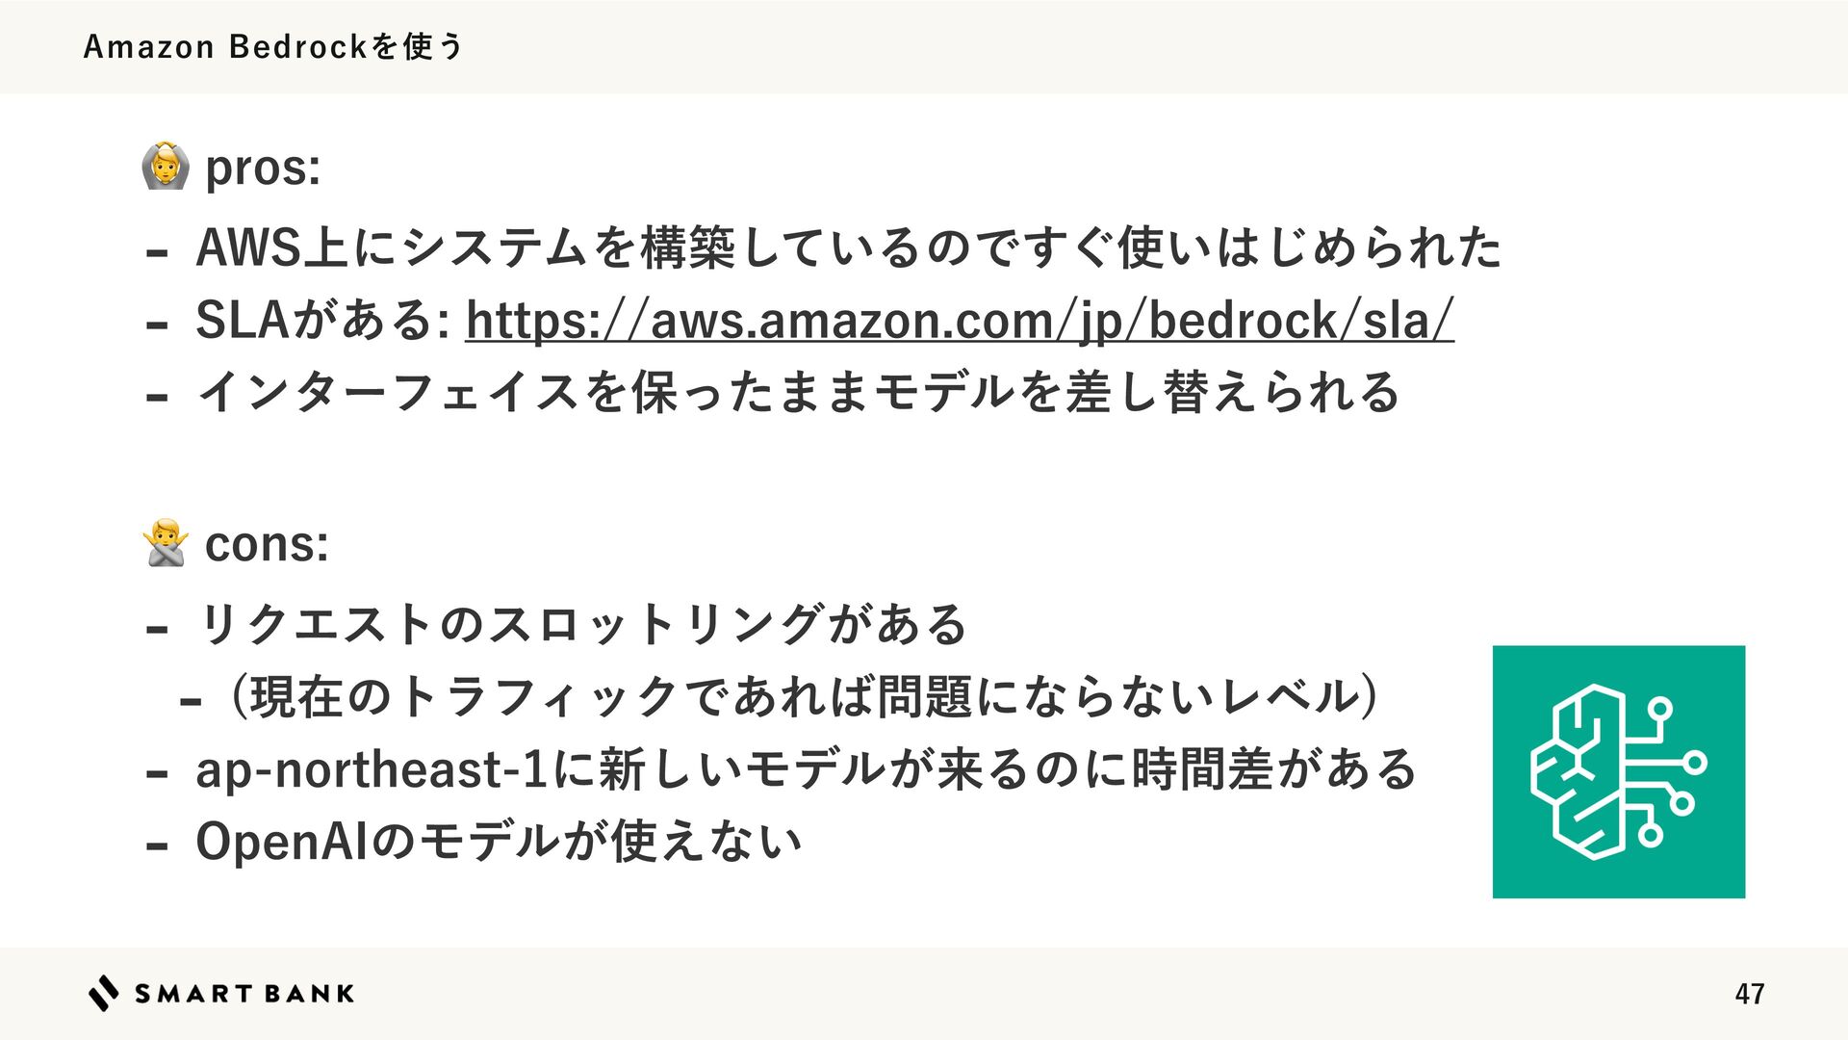Click the "OpenAIのモデルが使えない" line
This screenshot has height=1040, width=1848.
coord(499,842)
